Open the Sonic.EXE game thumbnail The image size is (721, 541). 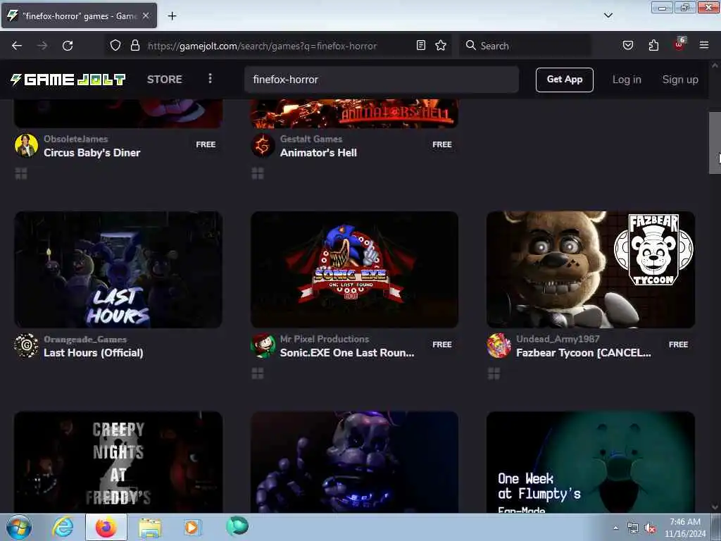(x=354, y=270)
